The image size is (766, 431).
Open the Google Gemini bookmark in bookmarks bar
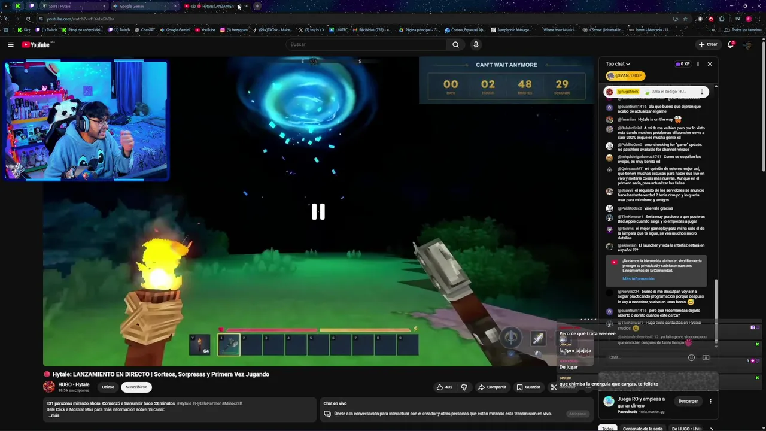coord(175,29)
